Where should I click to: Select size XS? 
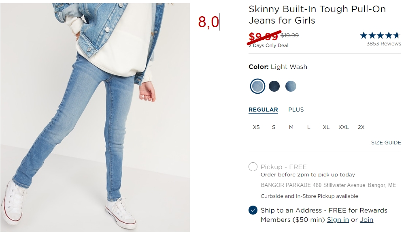256,127
